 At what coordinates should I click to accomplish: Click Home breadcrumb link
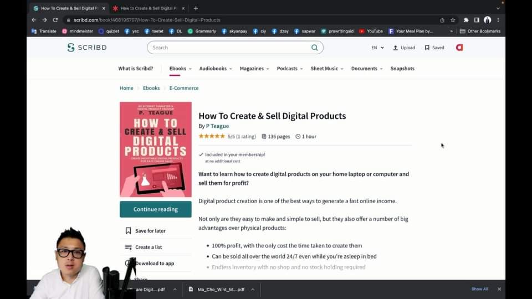(126, 88)
